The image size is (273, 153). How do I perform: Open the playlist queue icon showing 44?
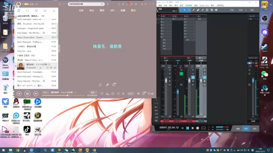click(150, 94)
